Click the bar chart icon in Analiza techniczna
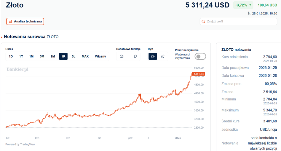 (10, 22)
